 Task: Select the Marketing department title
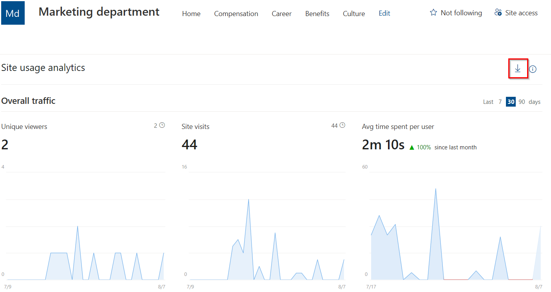(x=98, y=12)
